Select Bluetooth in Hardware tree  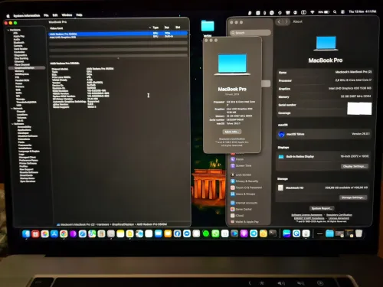19,43
